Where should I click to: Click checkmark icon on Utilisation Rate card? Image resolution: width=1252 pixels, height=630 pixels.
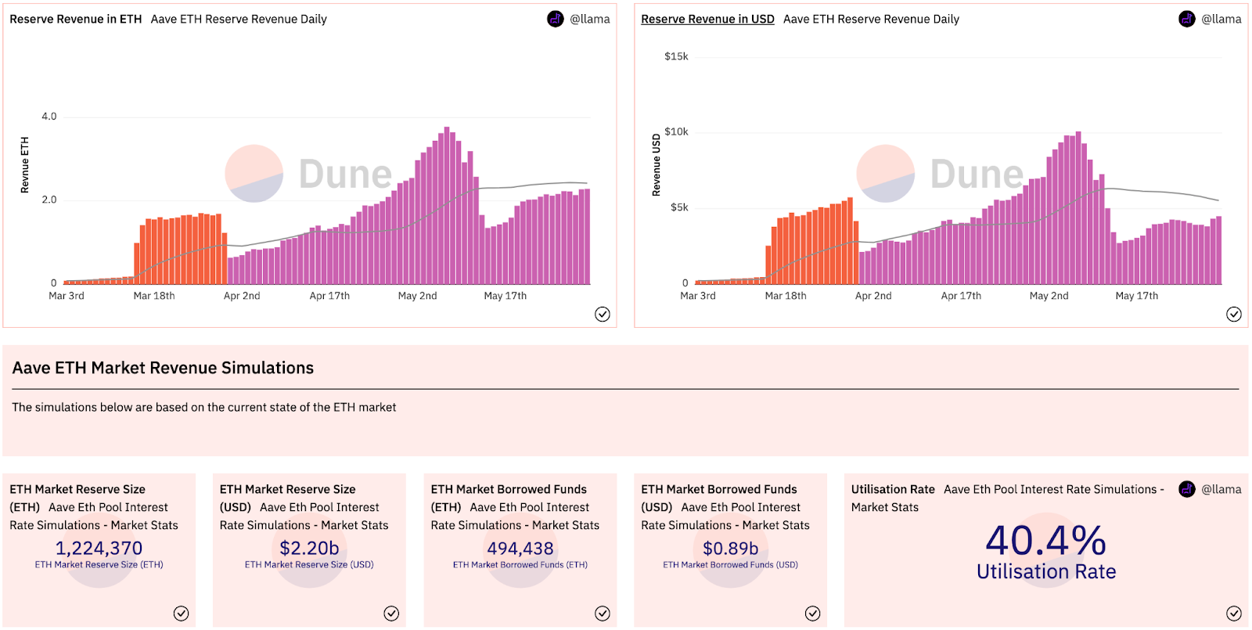pos(1234,614)
